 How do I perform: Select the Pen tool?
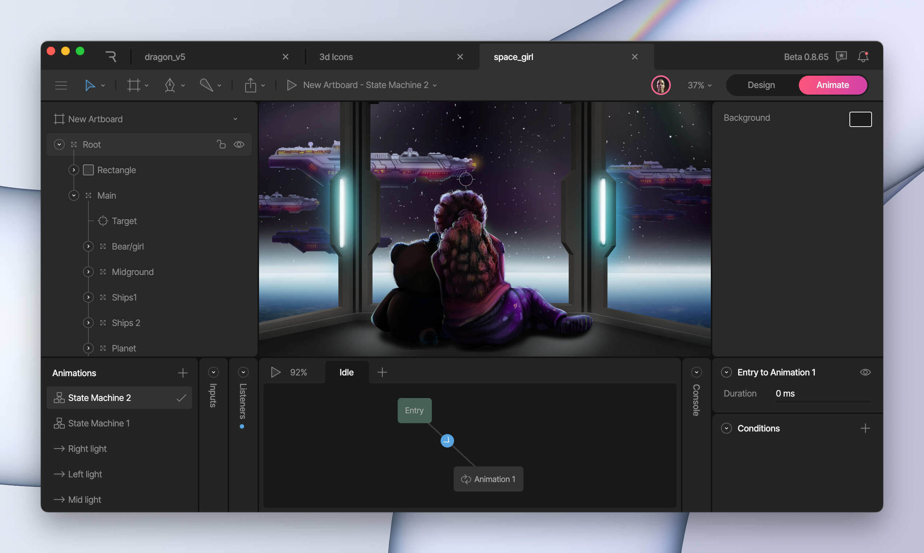click(x=170, y=85)
